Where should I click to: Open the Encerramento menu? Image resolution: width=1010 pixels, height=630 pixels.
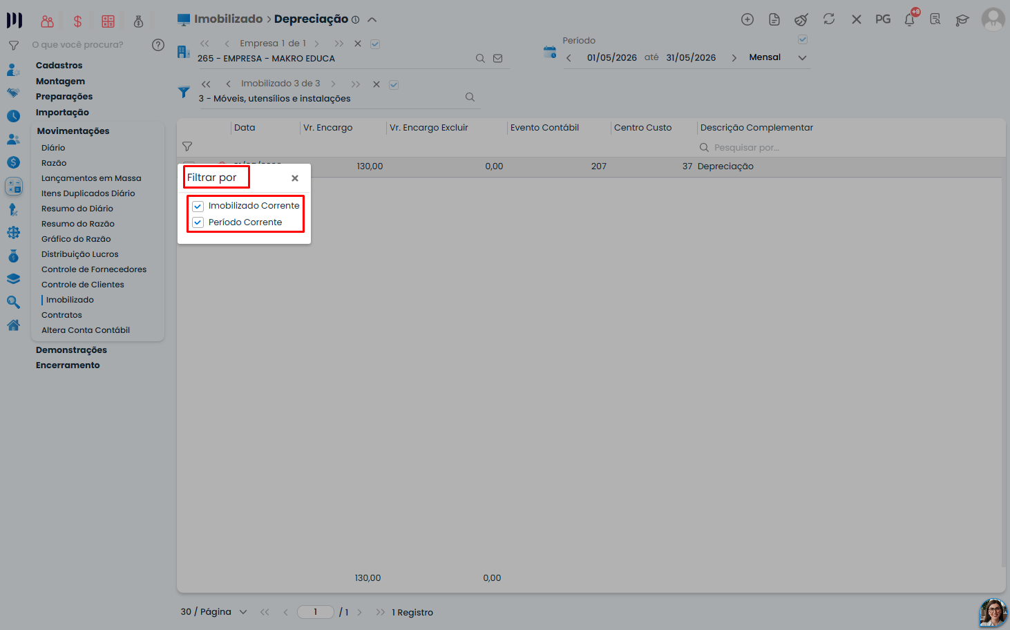click(x=68, y=365)
